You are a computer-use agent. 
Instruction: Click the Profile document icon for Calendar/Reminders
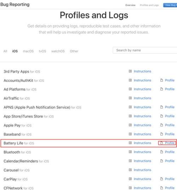click(161, 161)
